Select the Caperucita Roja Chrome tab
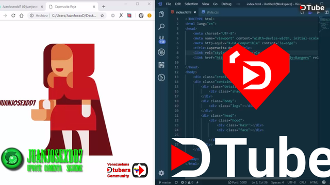The width and height of the screenshot is (330, 185). coord(72,7)
